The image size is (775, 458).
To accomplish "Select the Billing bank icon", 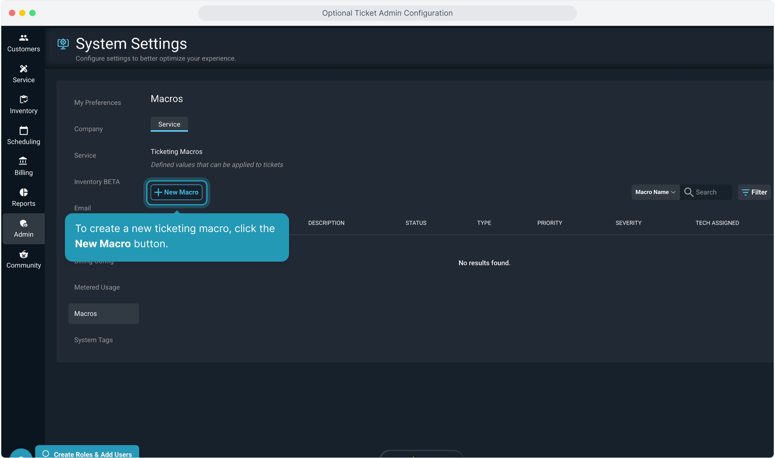I will (x=24, y=161).
